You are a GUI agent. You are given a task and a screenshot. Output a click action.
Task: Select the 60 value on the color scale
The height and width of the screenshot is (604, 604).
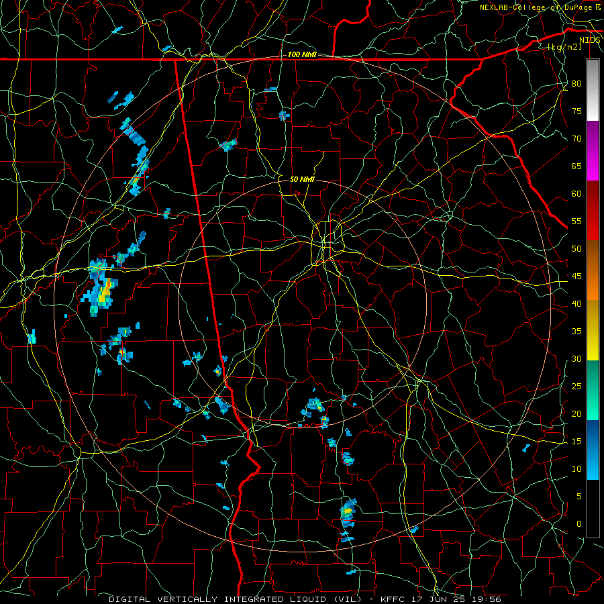[576, 194]
